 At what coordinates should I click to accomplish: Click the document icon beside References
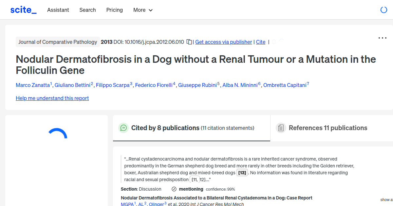click(x=281, y=128)
